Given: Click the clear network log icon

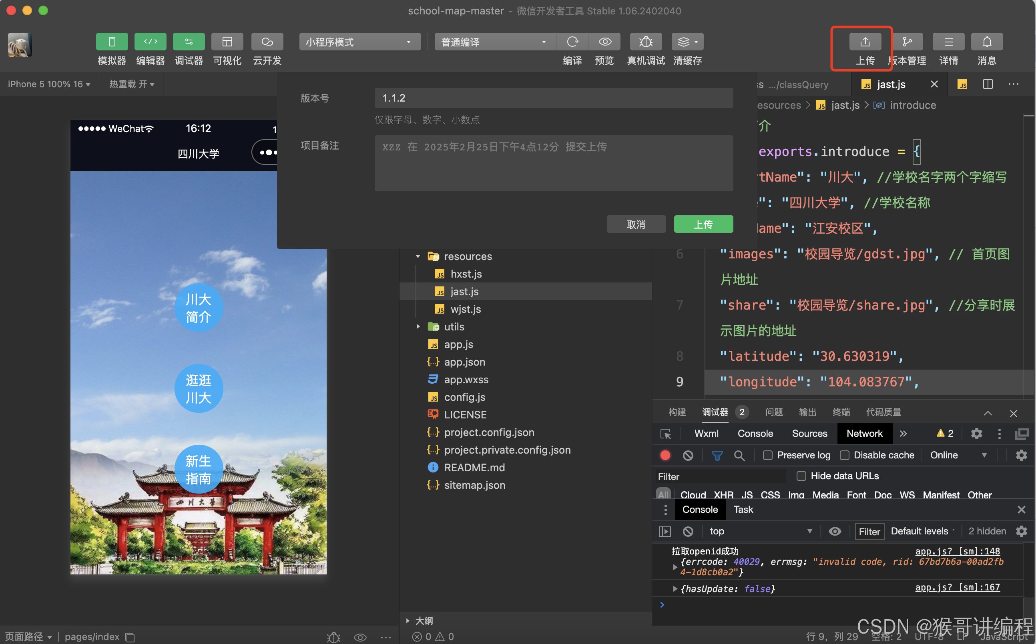Looking at the screenshot, I should (x=687, y=455).
